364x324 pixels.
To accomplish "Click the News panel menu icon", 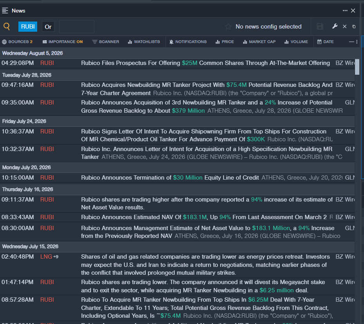I will (5, 11).
